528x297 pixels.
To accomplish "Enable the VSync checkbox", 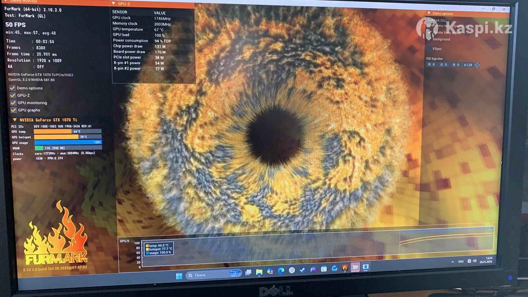I will tap(429, 48).
